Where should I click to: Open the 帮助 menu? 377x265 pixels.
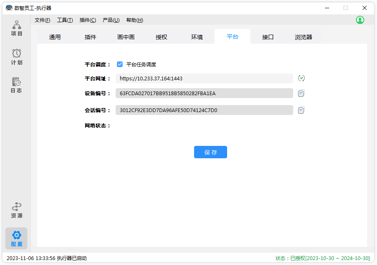135,20
